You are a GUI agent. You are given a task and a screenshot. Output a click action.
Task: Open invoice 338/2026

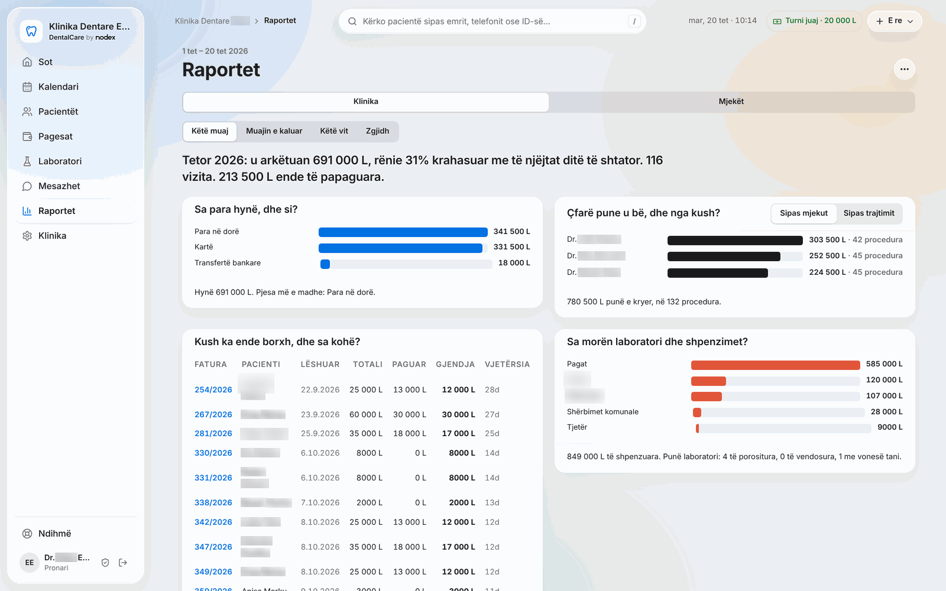pyautogui.click(x=213, y=503)
